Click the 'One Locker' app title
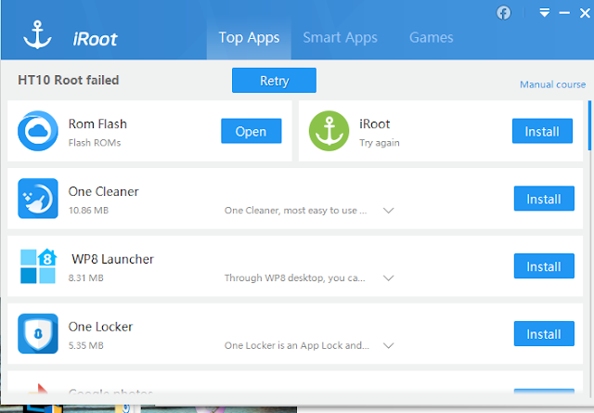Image resolution: width=594 pixels, height=413 pixels. click(100, 327)
